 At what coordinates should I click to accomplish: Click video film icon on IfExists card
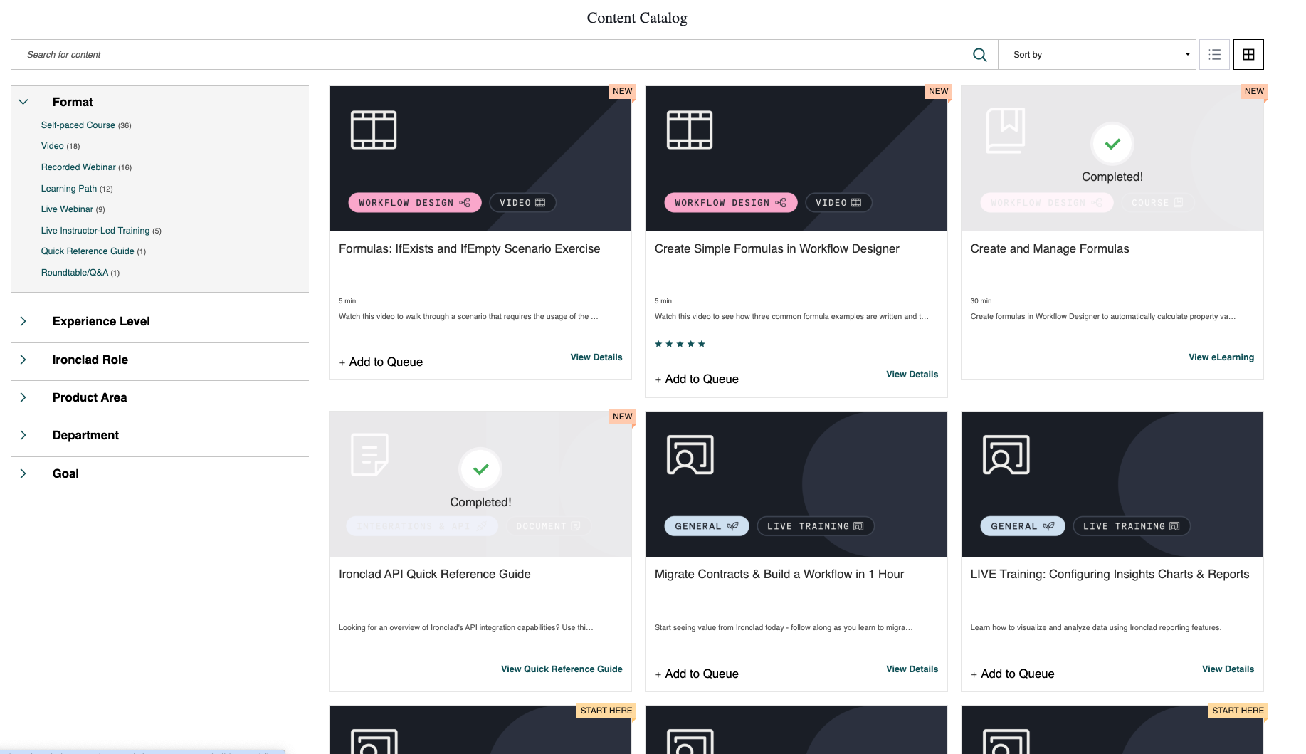tap(374, 130)
